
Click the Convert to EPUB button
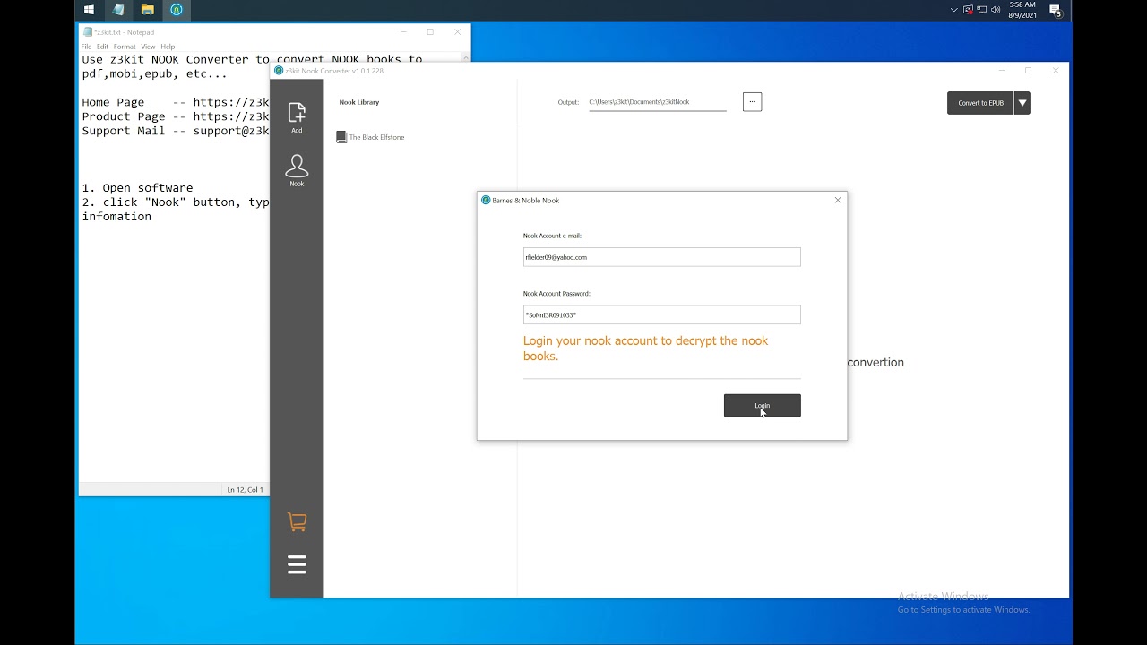click(x=980, y=103)
